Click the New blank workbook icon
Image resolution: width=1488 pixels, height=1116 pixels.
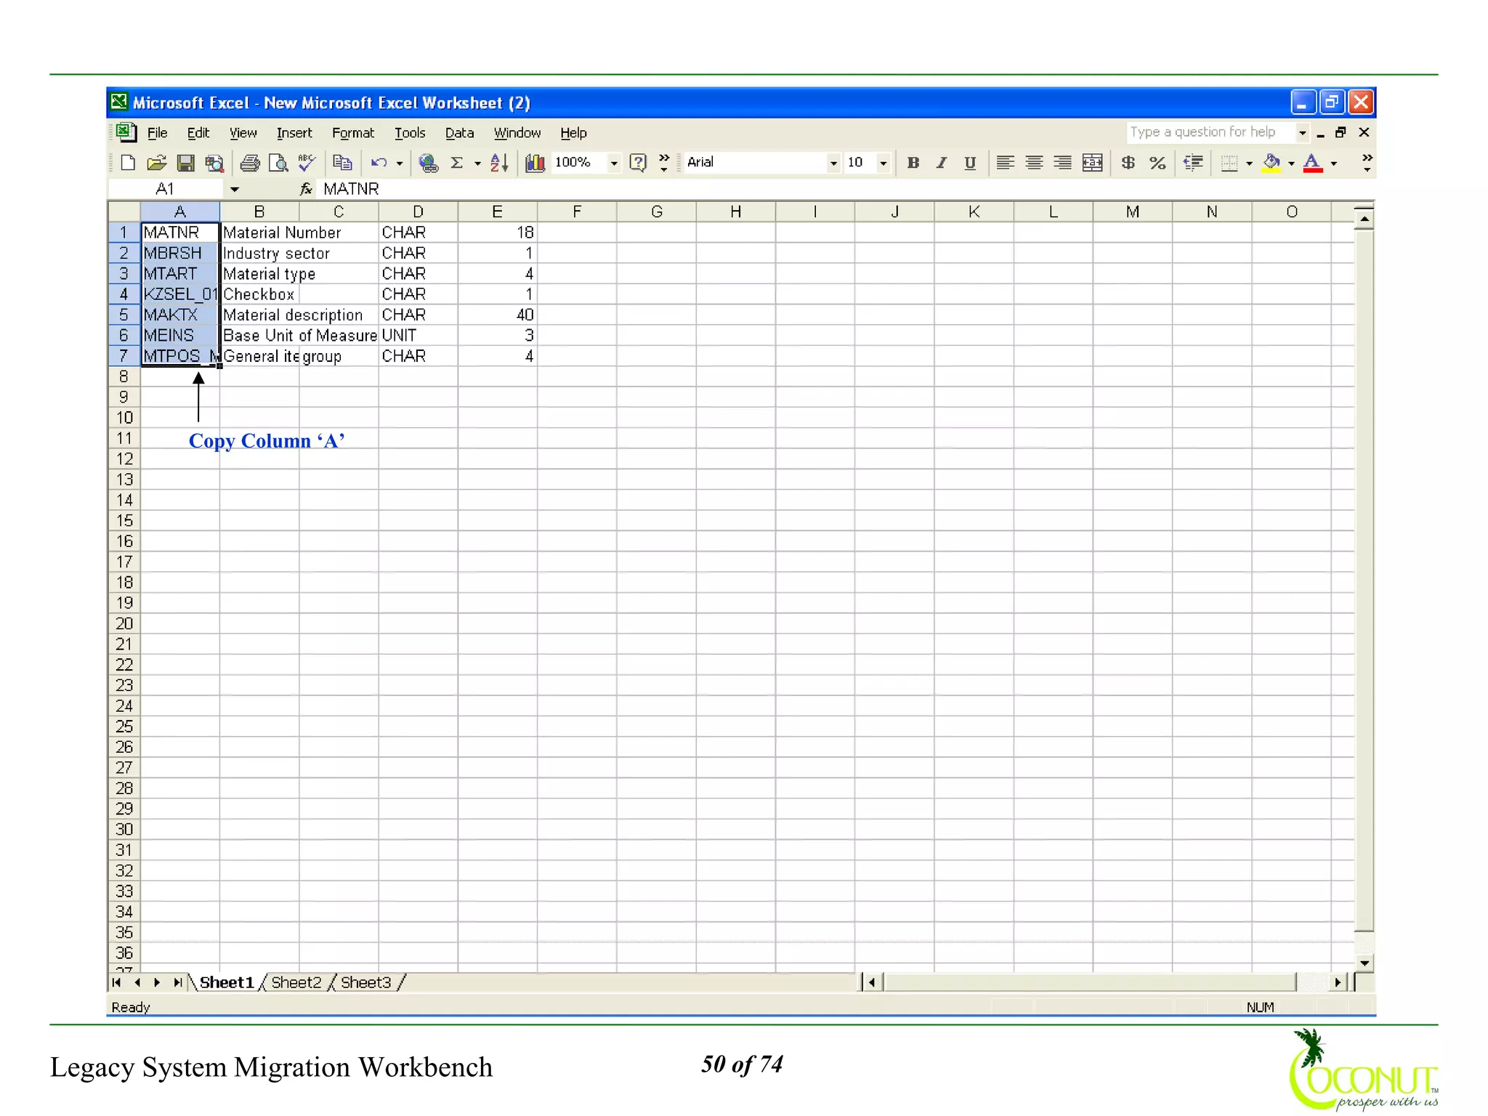coord(128,163)
